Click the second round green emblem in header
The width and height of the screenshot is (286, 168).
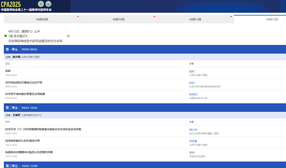[x=48, y=4]
